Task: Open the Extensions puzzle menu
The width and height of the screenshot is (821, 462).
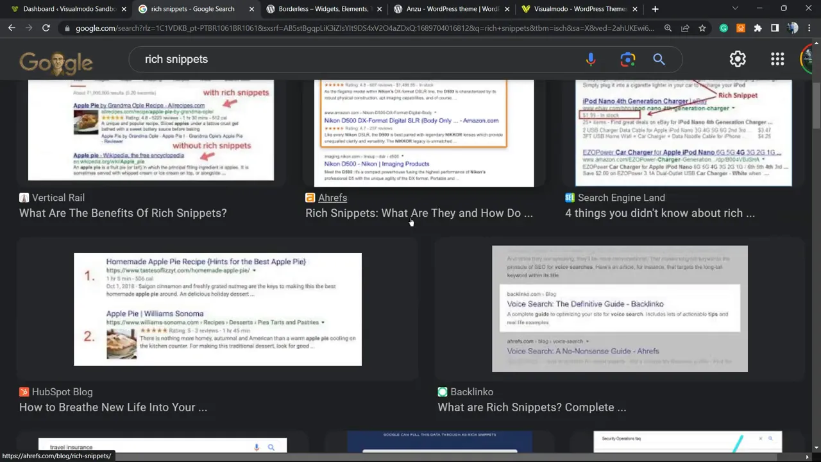Action: tap(758, 28)
